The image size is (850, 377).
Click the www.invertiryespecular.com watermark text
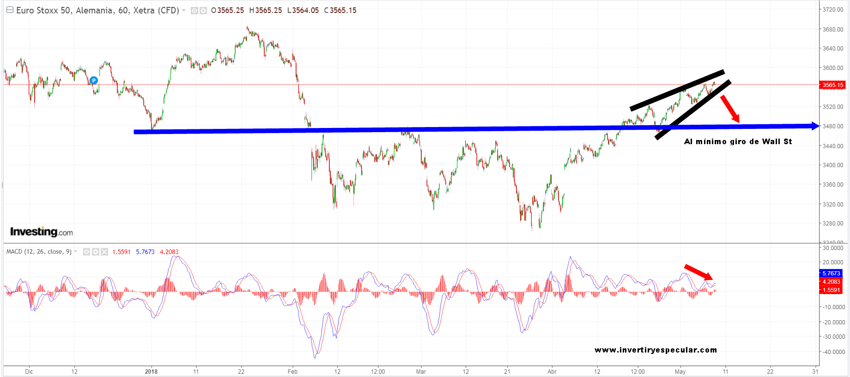656,350
